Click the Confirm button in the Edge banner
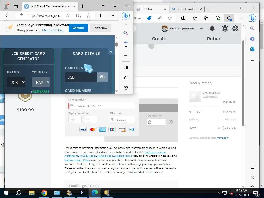The width and height of the screenshot is (264, 198). coord(78,28)
